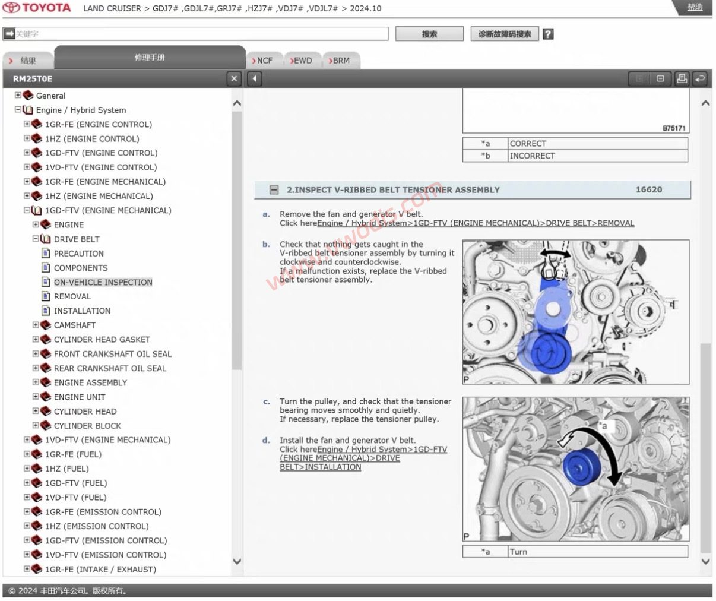The height and width of the screenshot is (601, 716).
Task: Click the content pane scrollbar thumb
Action: 705,448
